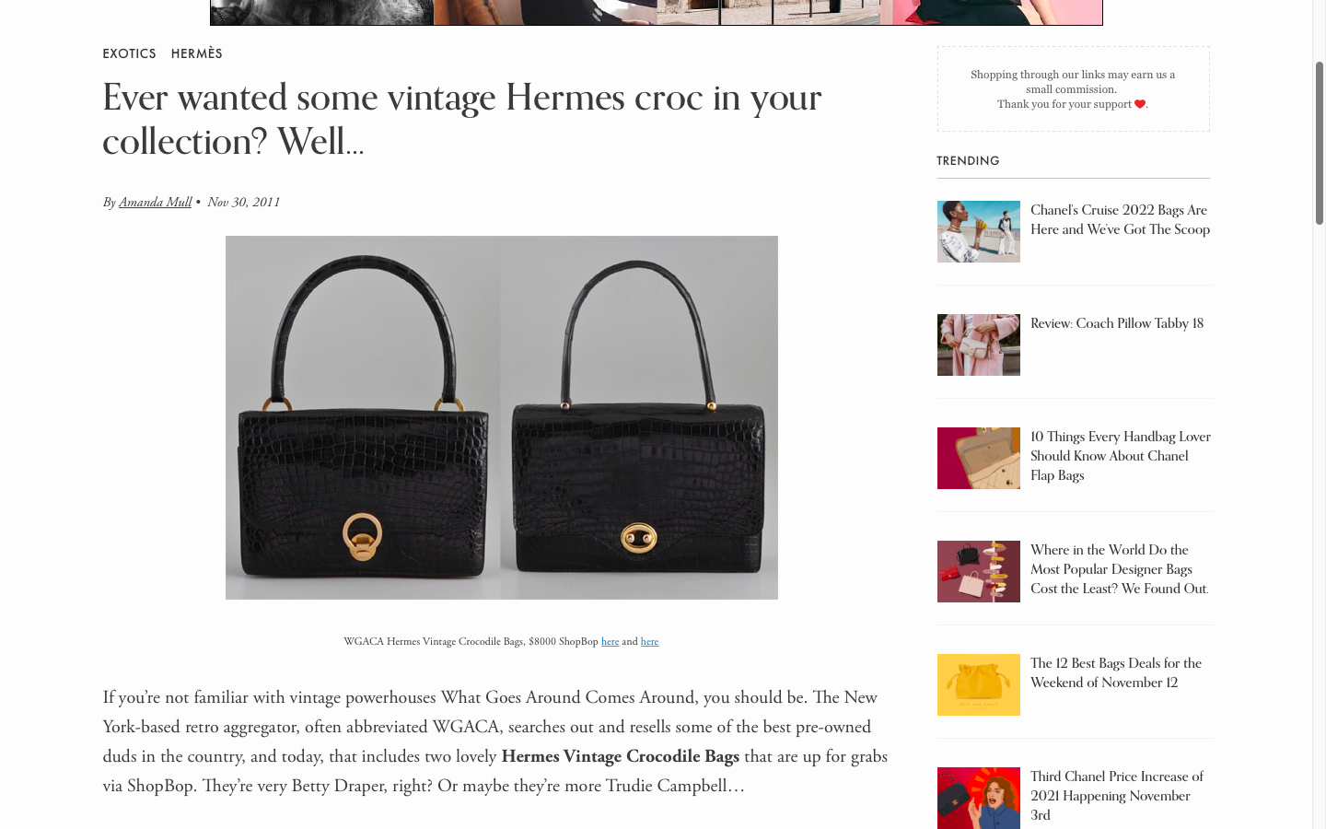
Task: Click the article headline about vintage Hermes croc
Action: pos(461,120)
